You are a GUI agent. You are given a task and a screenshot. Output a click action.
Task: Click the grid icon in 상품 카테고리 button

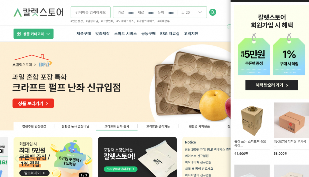19,34
